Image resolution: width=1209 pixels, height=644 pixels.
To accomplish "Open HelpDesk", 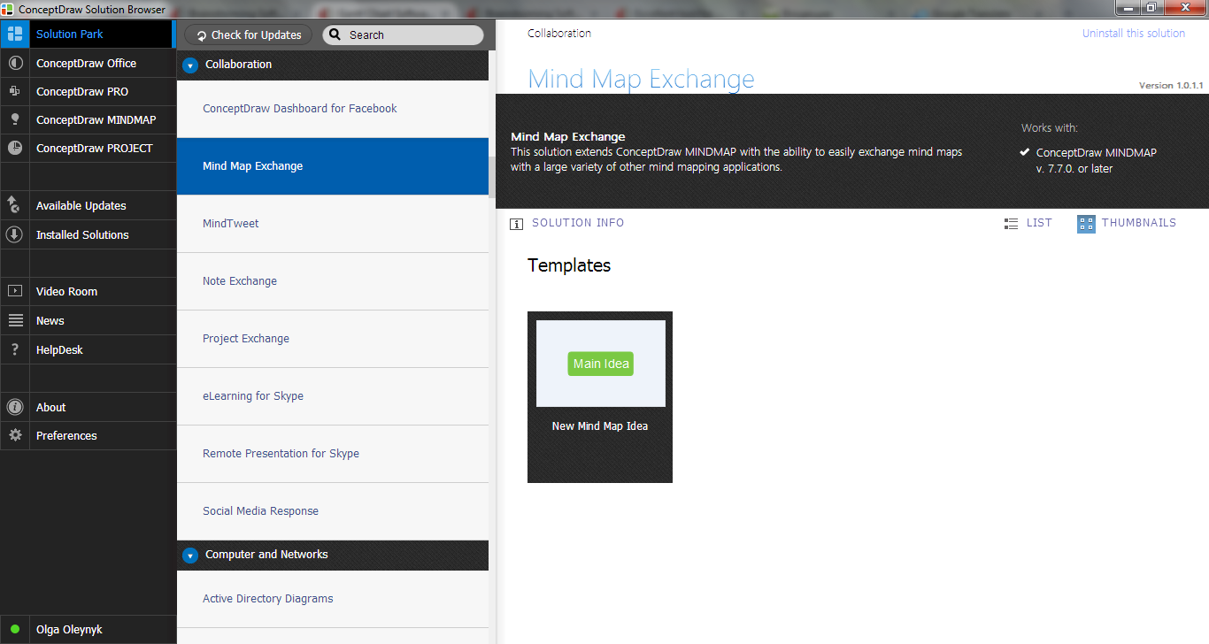I will pos(88,350).
